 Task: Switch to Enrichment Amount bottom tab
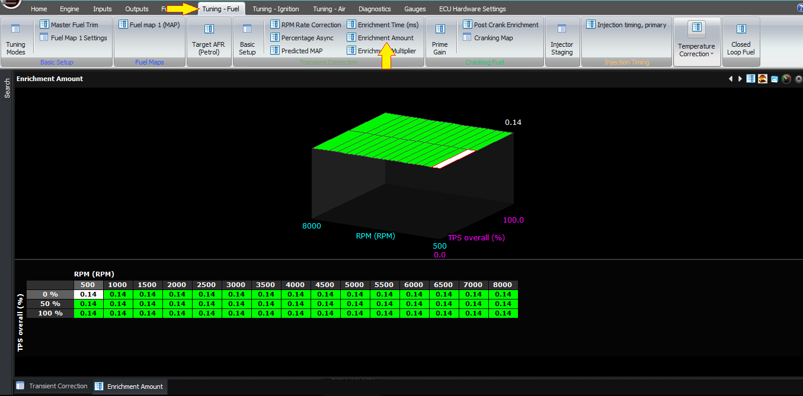[x=129, y=387]
